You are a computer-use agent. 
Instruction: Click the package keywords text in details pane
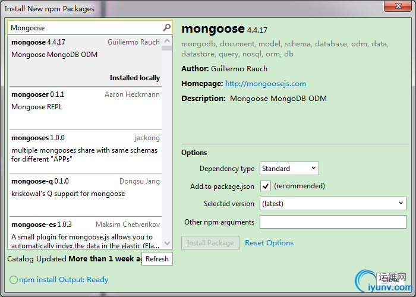click(285, 49)
